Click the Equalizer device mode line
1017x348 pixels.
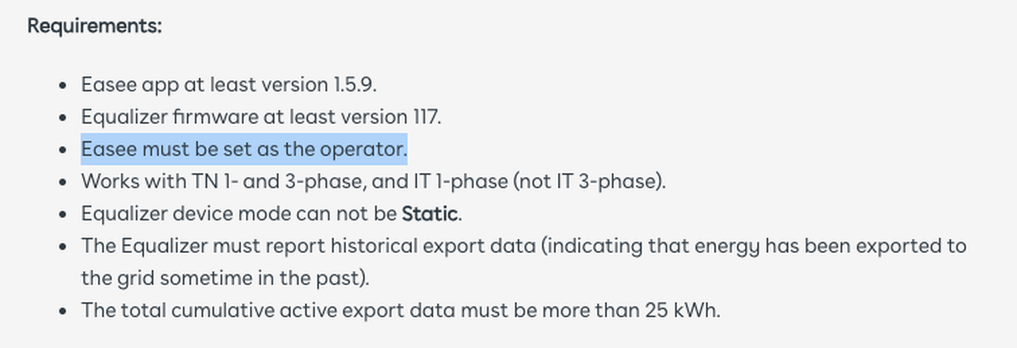pyautogui.click(x=271, y=214)
